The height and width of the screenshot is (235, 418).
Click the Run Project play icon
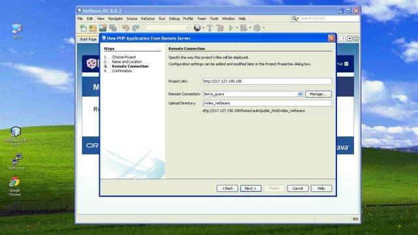tap(231, 27)
